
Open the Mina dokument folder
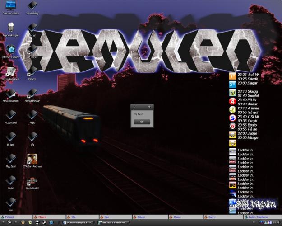click(x=10, y=93)
